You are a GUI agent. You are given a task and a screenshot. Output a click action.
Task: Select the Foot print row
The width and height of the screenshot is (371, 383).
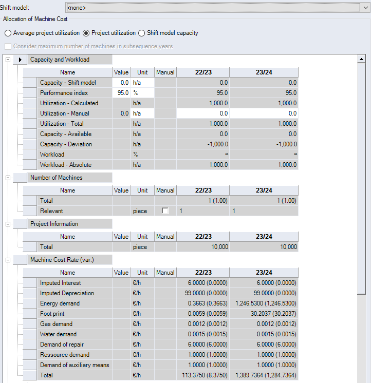160,314
